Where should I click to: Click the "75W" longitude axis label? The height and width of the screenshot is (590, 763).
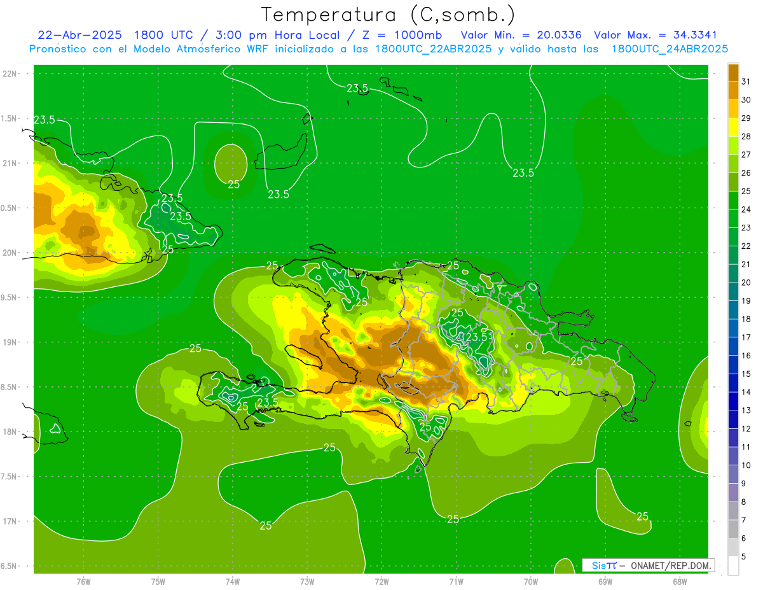point(158,581)
